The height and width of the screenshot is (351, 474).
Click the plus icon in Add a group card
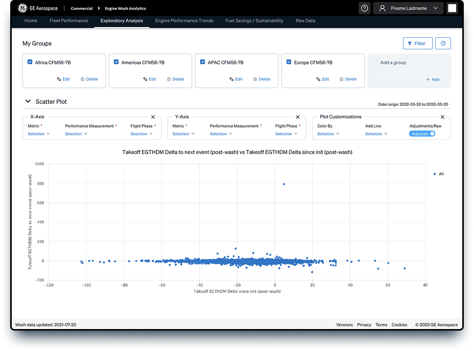(x=428, y=80)
